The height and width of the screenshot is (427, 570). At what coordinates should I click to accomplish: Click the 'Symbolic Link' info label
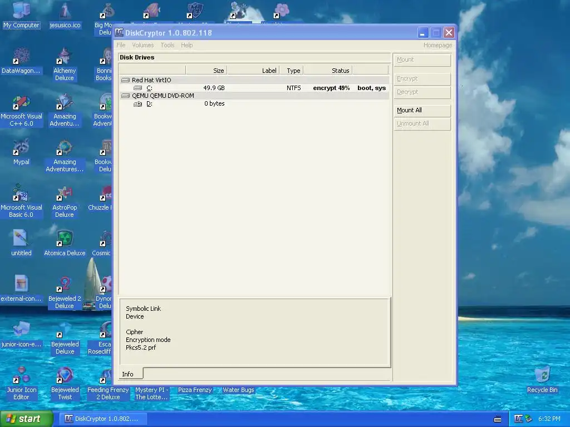coord(143,309)
